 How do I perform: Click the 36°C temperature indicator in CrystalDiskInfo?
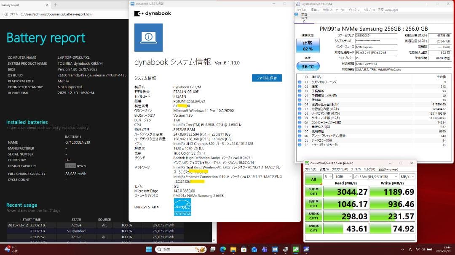pos(308,66)
